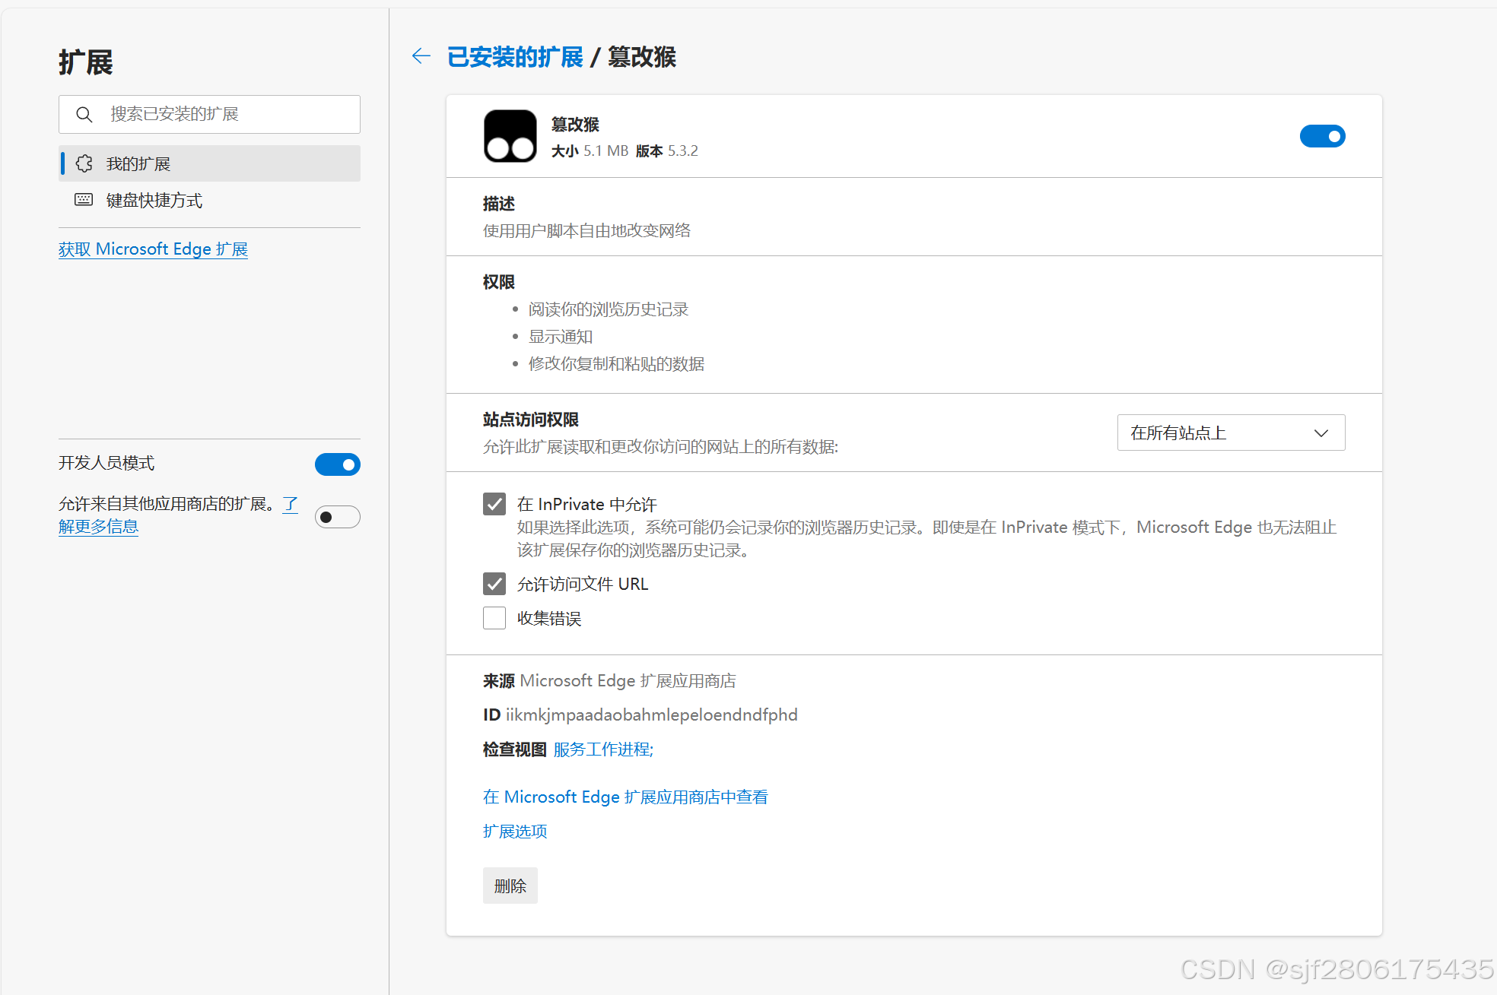The image size is (1497, 995).
Task: Turn off 开发人员模式 toggle
Action: (x=337, y=464)
